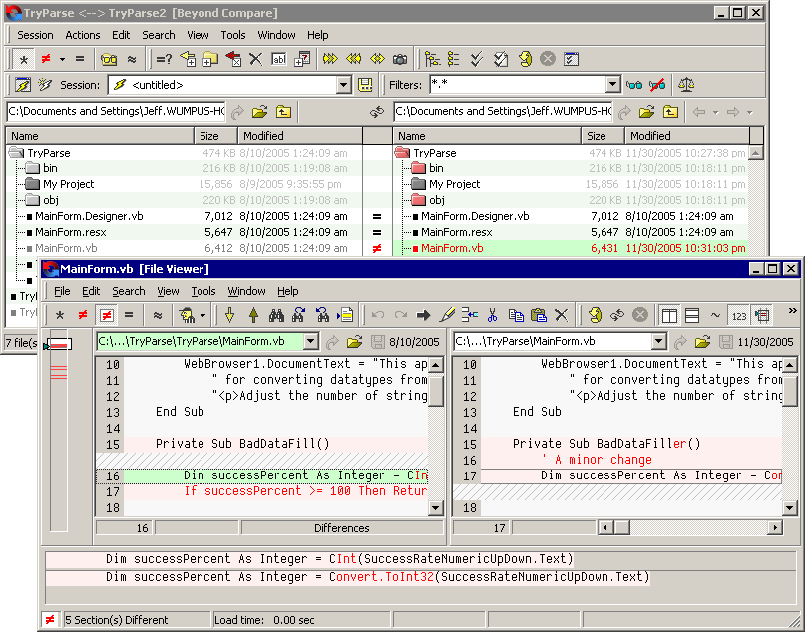Open the right file browse folder icon in File Viewer
This screenshot has width=805, height=632.
point(702,342)
